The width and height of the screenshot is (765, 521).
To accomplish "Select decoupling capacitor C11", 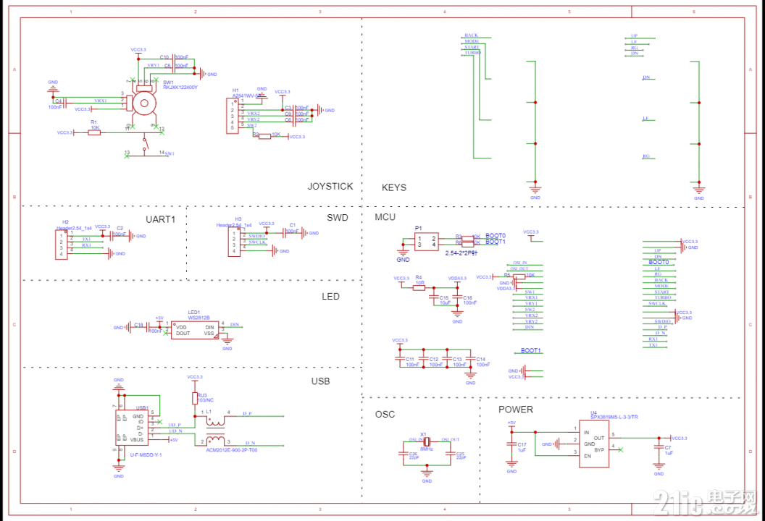I will click(x=400, y=359).
